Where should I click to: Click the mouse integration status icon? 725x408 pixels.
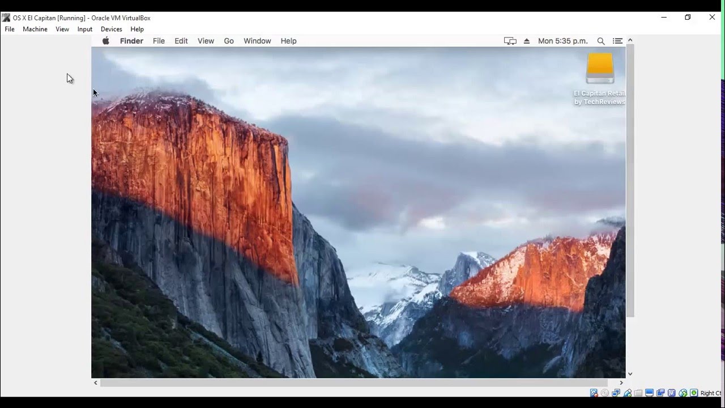(x=683, y=393)
